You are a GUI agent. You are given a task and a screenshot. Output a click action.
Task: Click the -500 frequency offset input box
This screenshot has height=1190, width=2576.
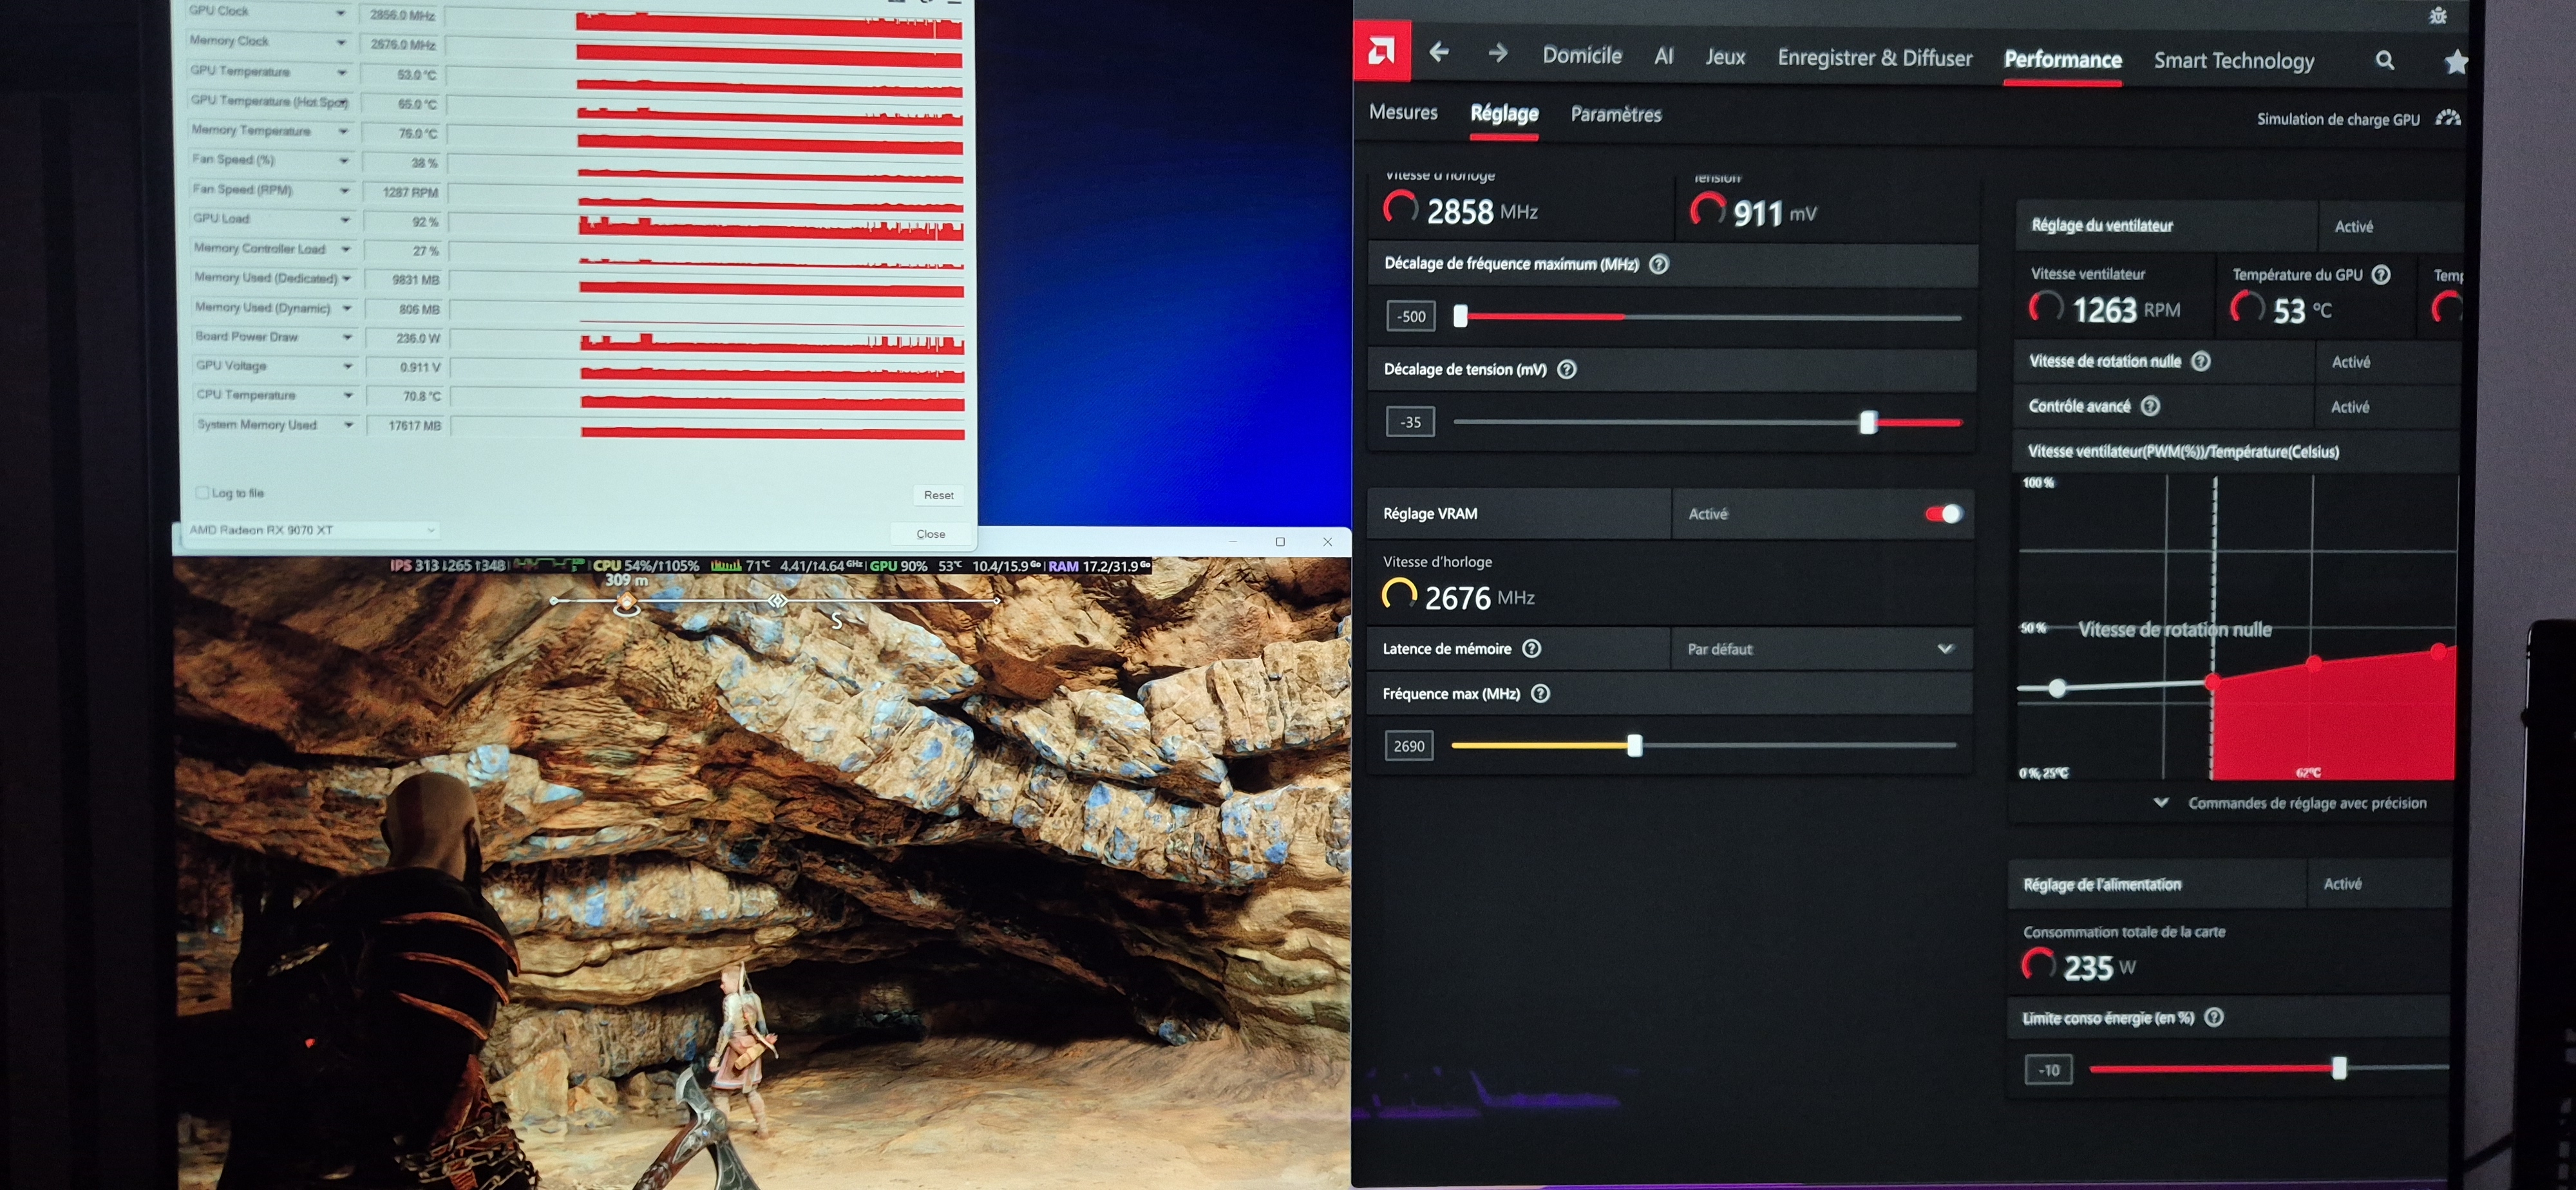[1410, 316]
